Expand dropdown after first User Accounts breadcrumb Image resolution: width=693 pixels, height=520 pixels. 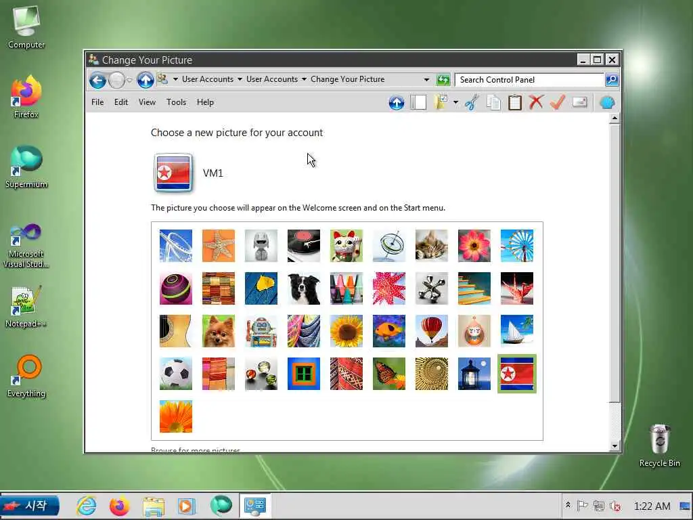[x=240, y=80]
